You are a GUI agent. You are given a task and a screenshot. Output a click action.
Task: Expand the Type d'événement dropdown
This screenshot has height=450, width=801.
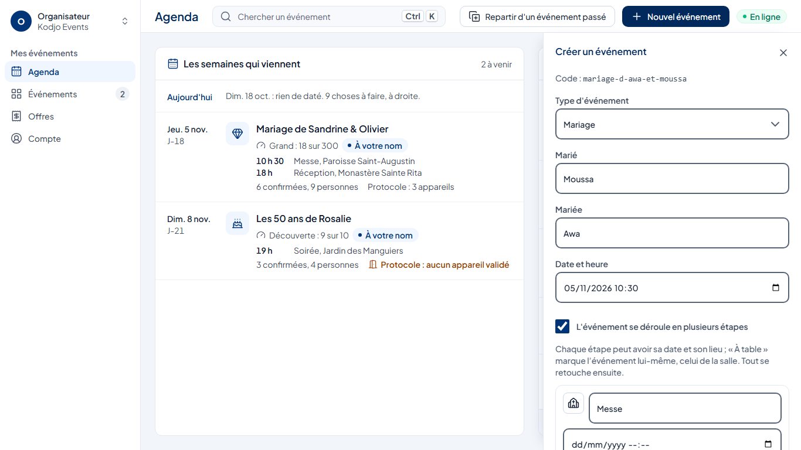click(672, 124)
